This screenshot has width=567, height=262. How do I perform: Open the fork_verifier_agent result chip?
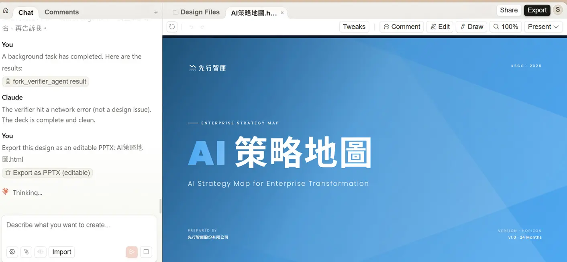(x=46, y=81)
